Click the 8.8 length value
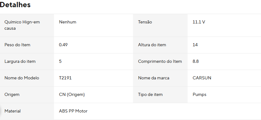This screenshot has height=120, width=261. coord(195,62)
